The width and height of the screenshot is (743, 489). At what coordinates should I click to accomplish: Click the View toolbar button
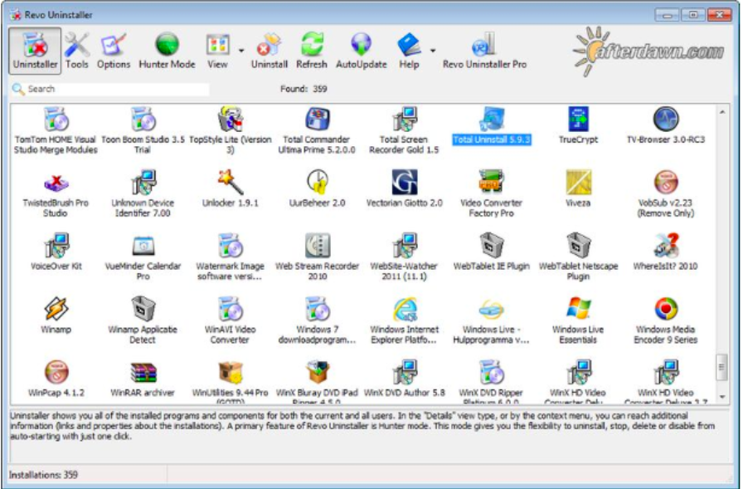click(217, 50)
